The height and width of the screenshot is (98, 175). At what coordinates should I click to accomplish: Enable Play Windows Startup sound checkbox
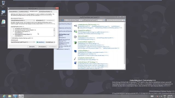(11, 38)
